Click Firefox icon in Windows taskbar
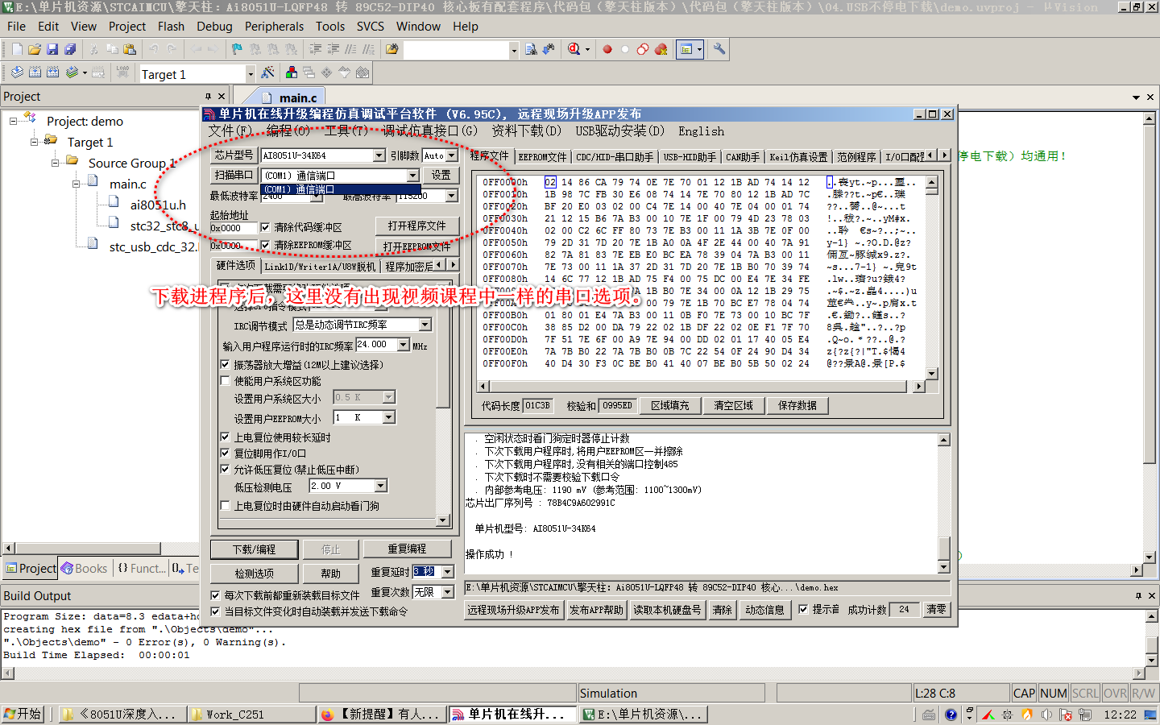Viewport: 1160px width, 725px height. pyautogui.click(x=327, y=715)
